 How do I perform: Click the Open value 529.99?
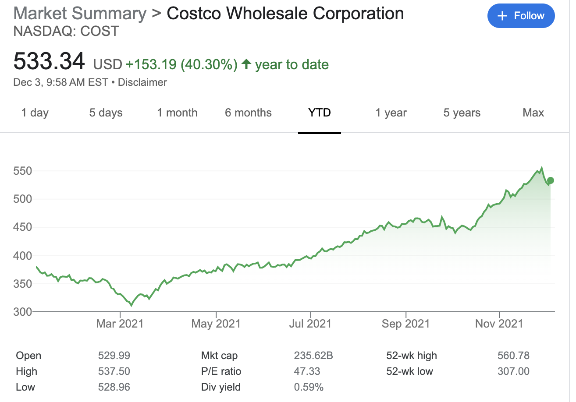114,356
